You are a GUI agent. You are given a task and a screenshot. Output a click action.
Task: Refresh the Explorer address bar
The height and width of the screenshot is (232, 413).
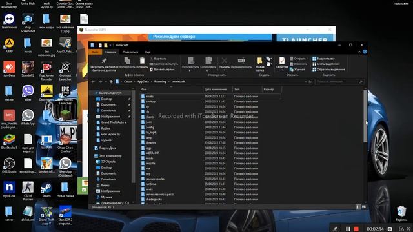pyautogui.click(x=310, y=82)
